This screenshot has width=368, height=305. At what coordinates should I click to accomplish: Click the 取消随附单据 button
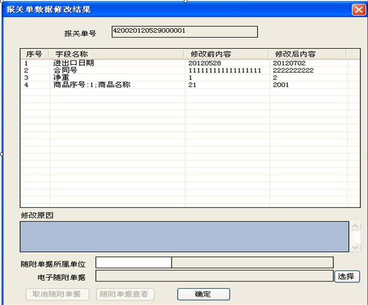point(57,294)
